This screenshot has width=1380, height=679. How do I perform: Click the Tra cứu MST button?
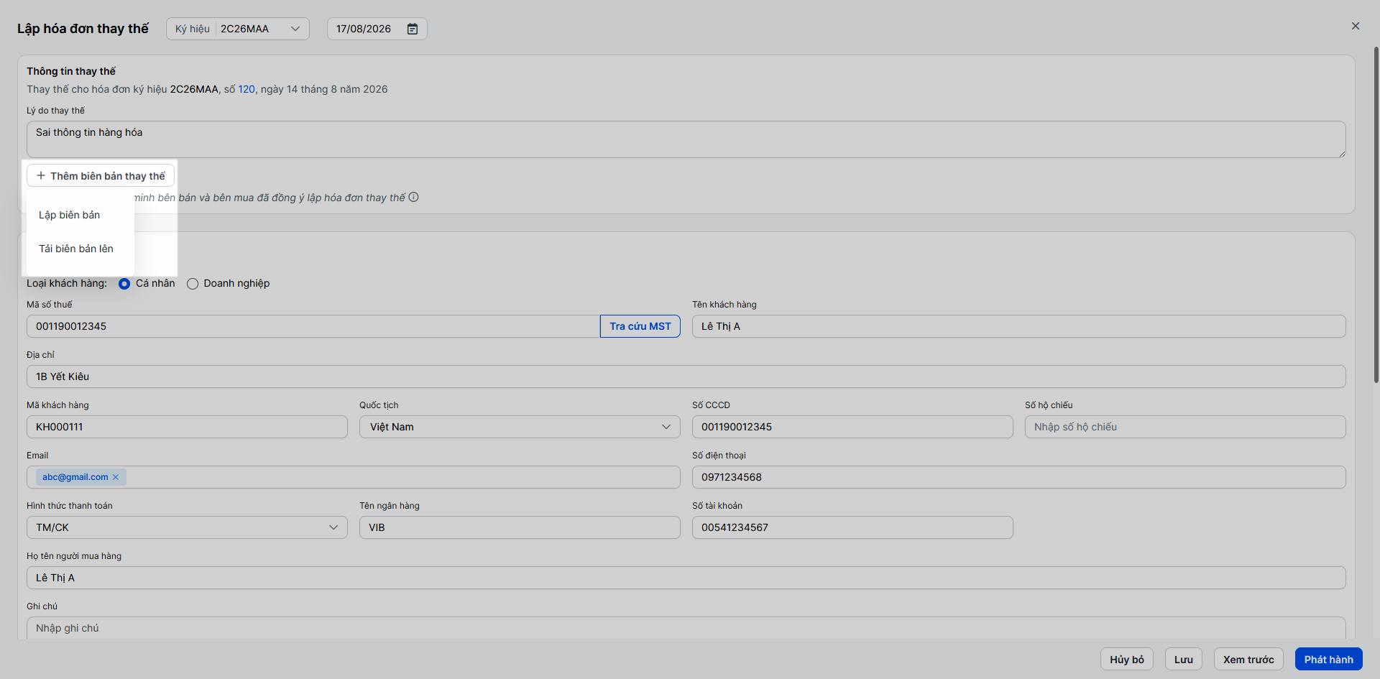[640, 326]
